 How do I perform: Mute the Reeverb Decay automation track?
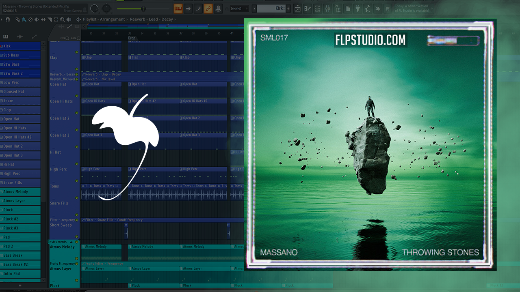(x=77, y=74)
